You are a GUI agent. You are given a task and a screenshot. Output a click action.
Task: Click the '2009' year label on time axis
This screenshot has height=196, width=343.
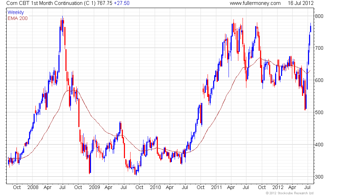94,188
